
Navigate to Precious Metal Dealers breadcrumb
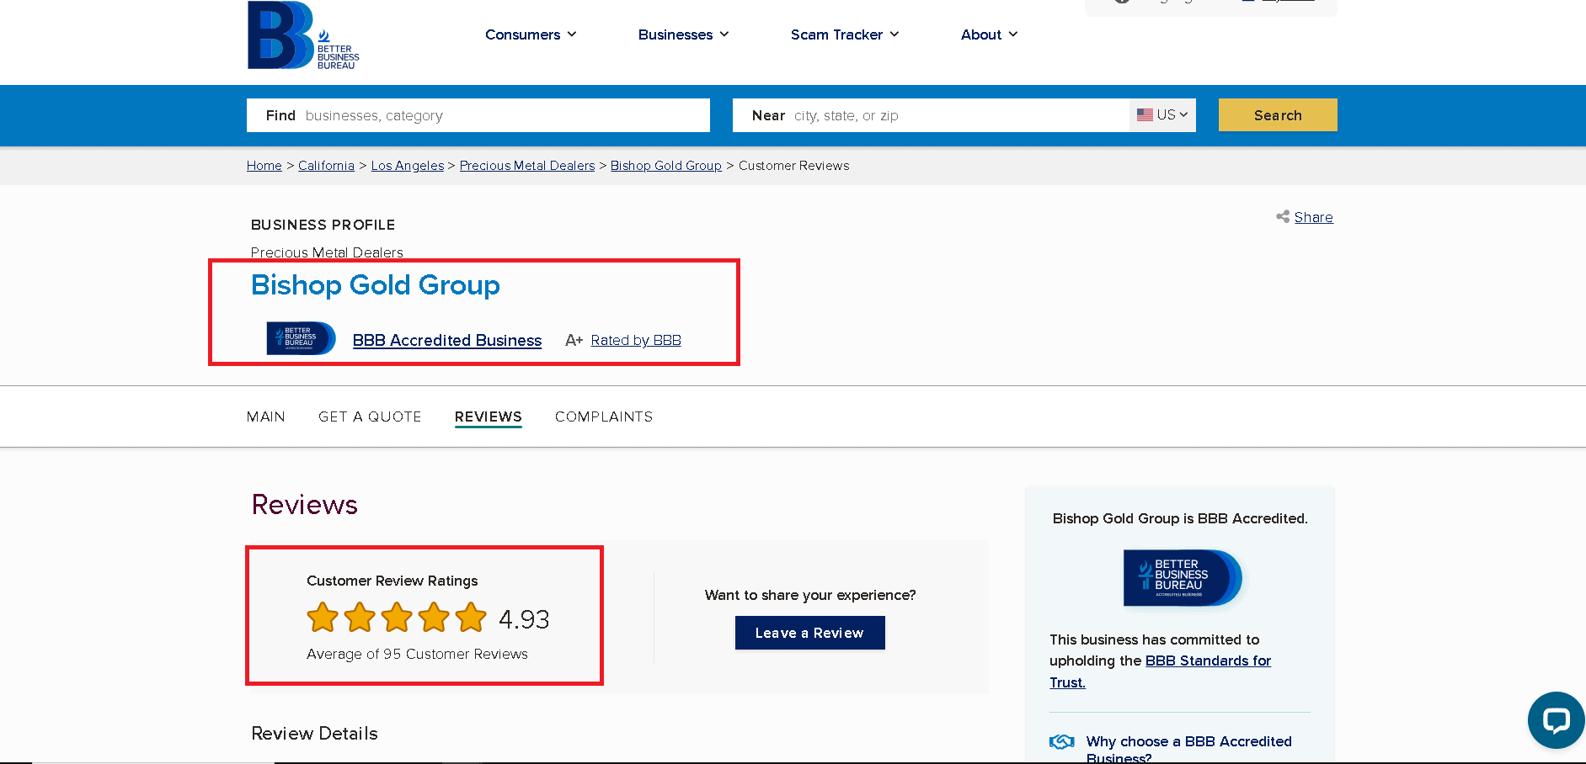click(526, 165)
